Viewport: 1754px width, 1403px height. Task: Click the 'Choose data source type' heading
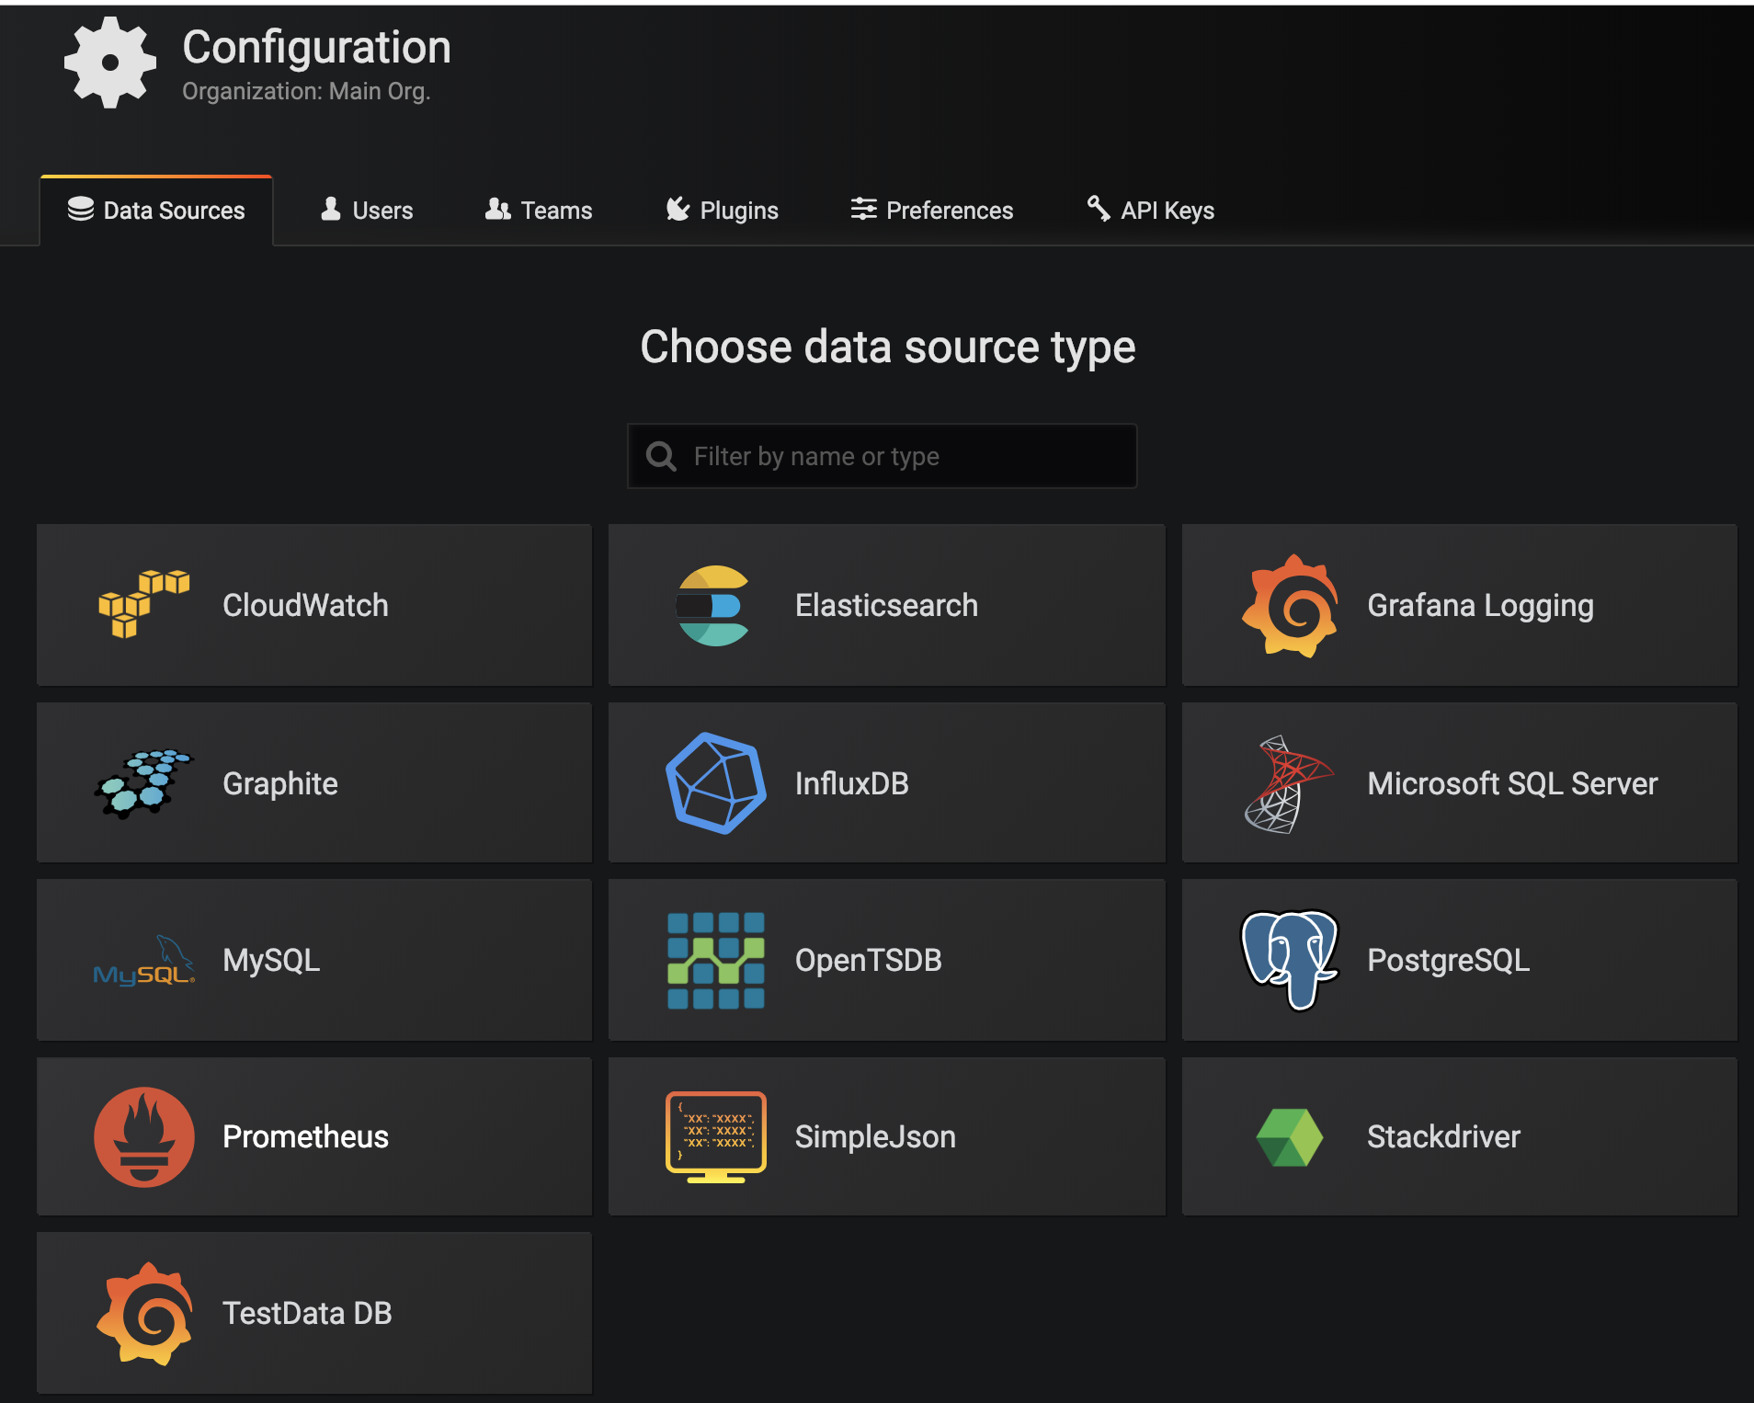(888, 348)
